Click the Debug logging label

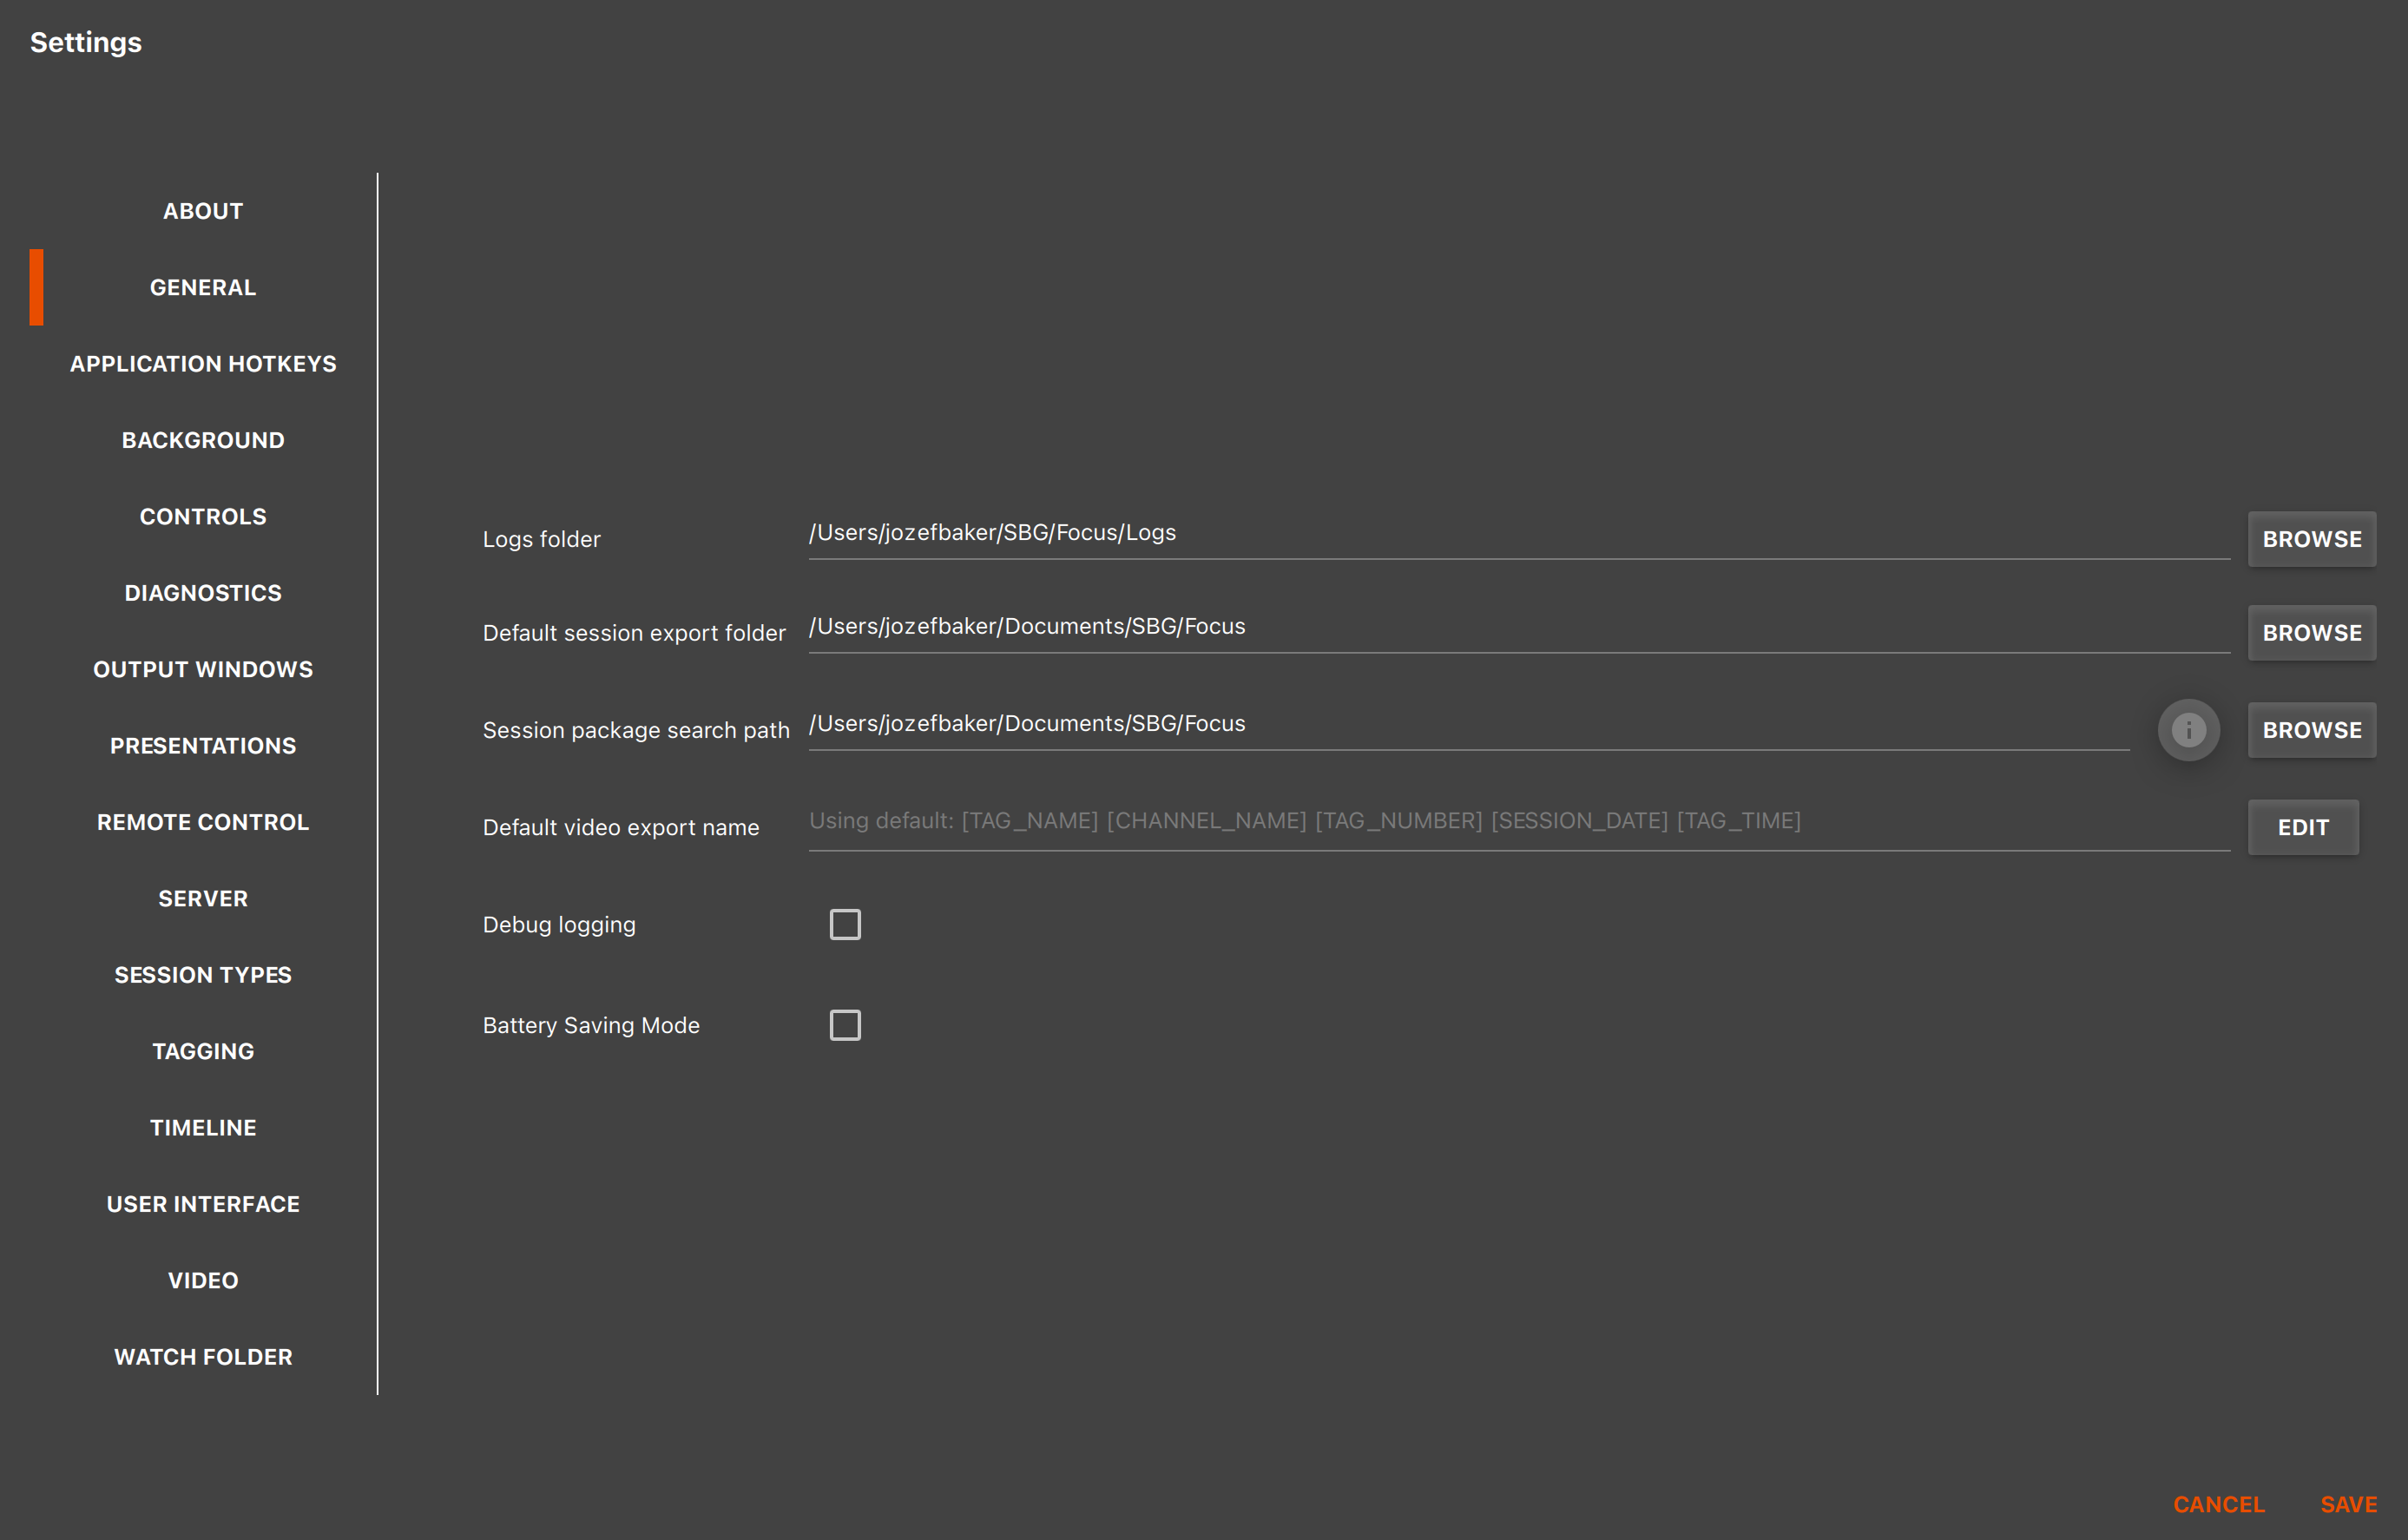559,925
